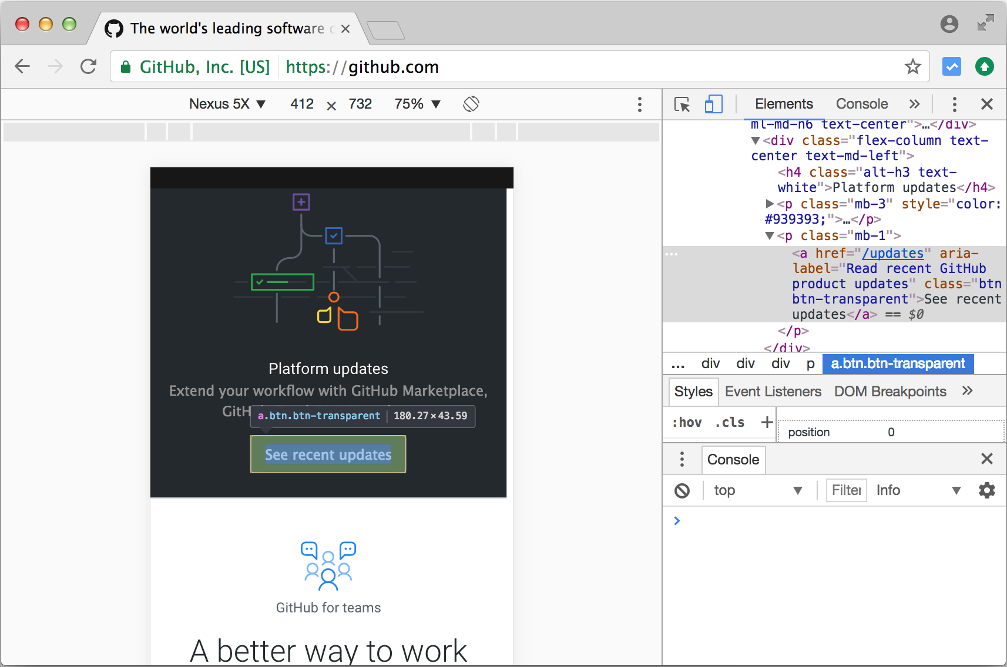This screenshot has height=667, width=1007.
Task: Add a new style rule plus icon
Action: 767,422
